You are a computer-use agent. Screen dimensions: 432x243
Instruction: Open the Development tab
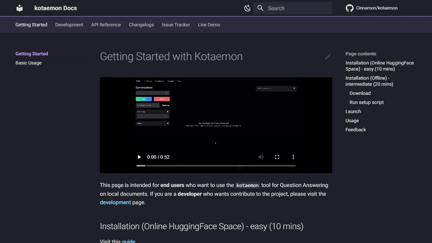69,25
